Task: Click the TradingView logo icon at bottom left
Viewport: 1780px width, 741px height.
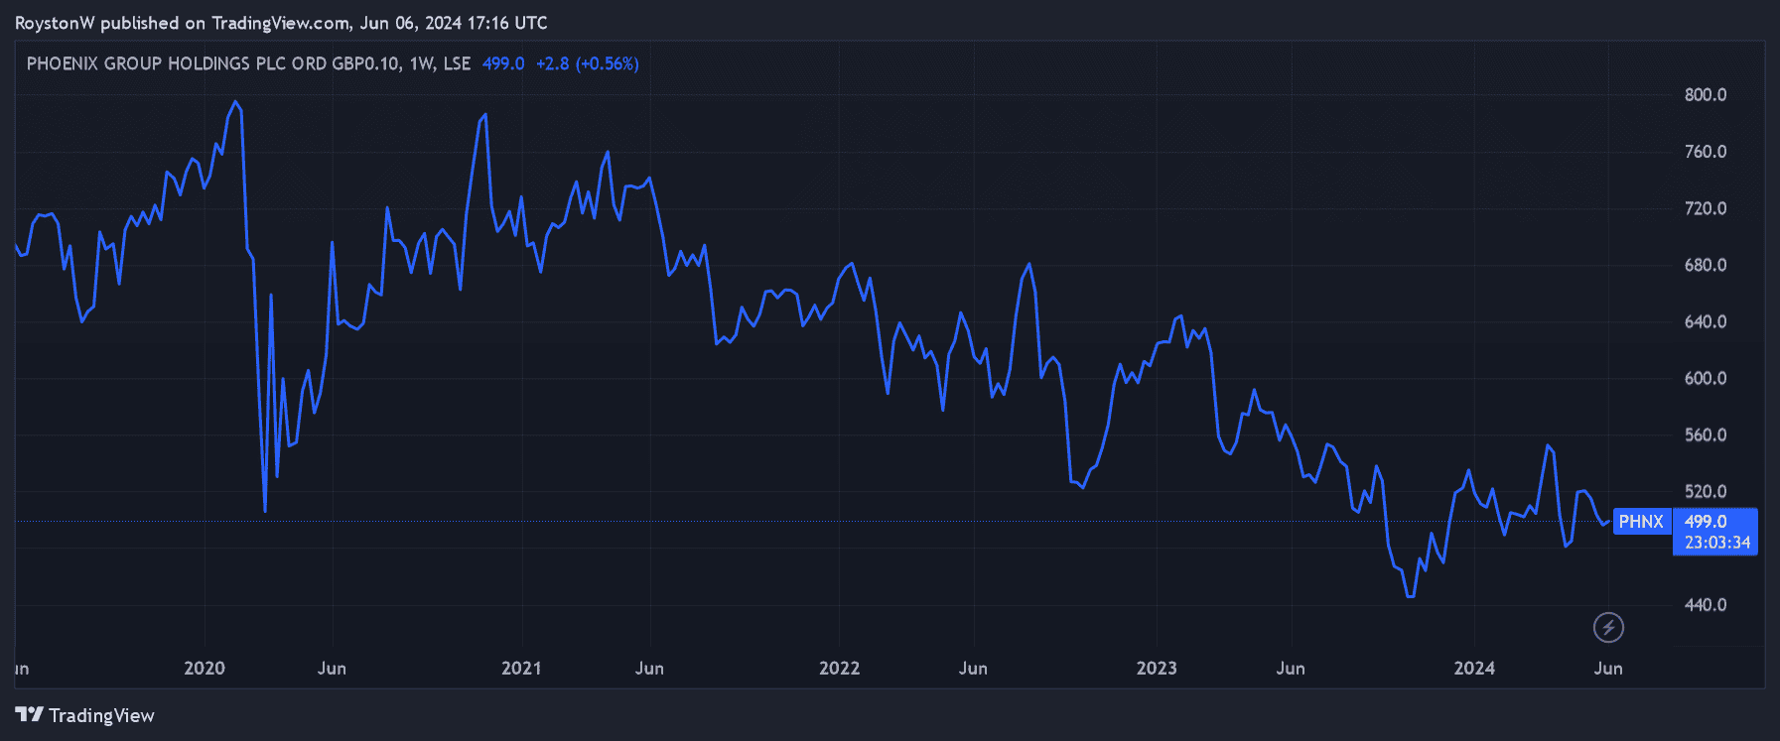Action: click(29, 715)
